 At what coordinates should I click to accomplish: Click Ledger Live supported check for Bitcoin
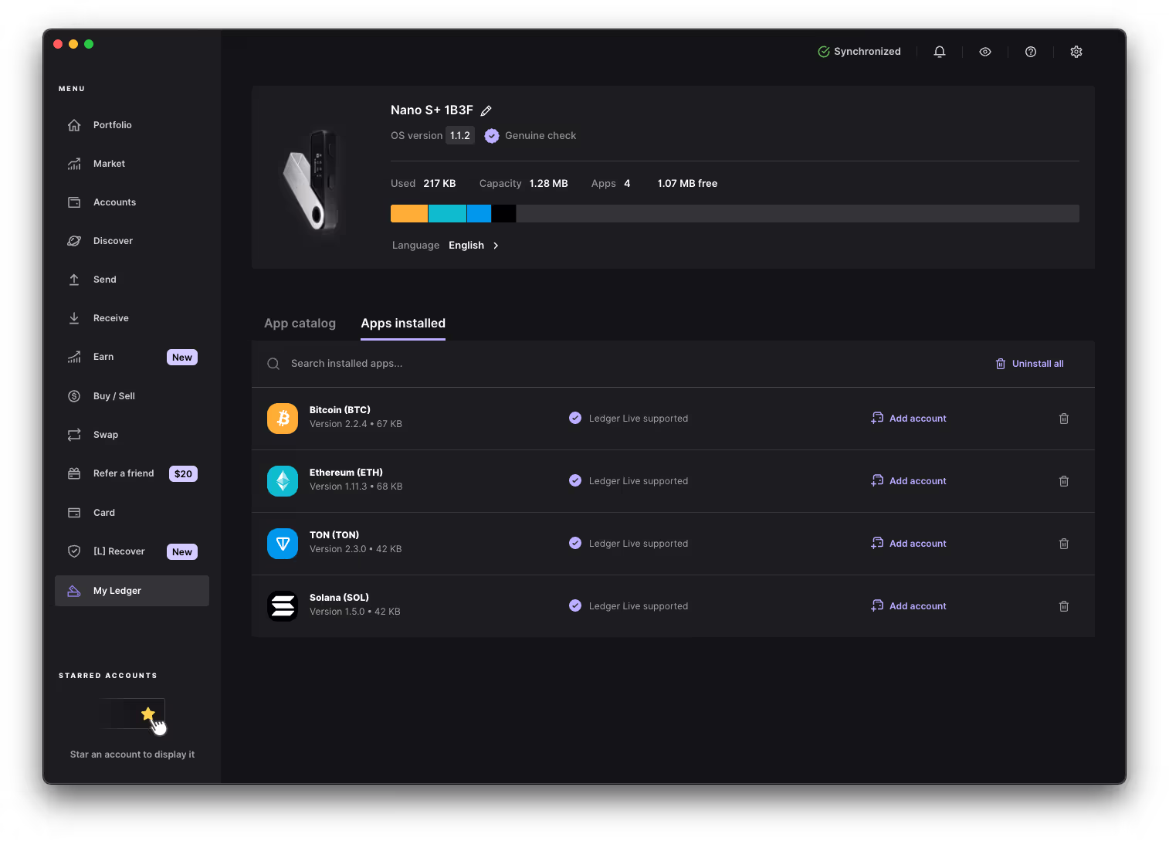[x=575, y=418]
